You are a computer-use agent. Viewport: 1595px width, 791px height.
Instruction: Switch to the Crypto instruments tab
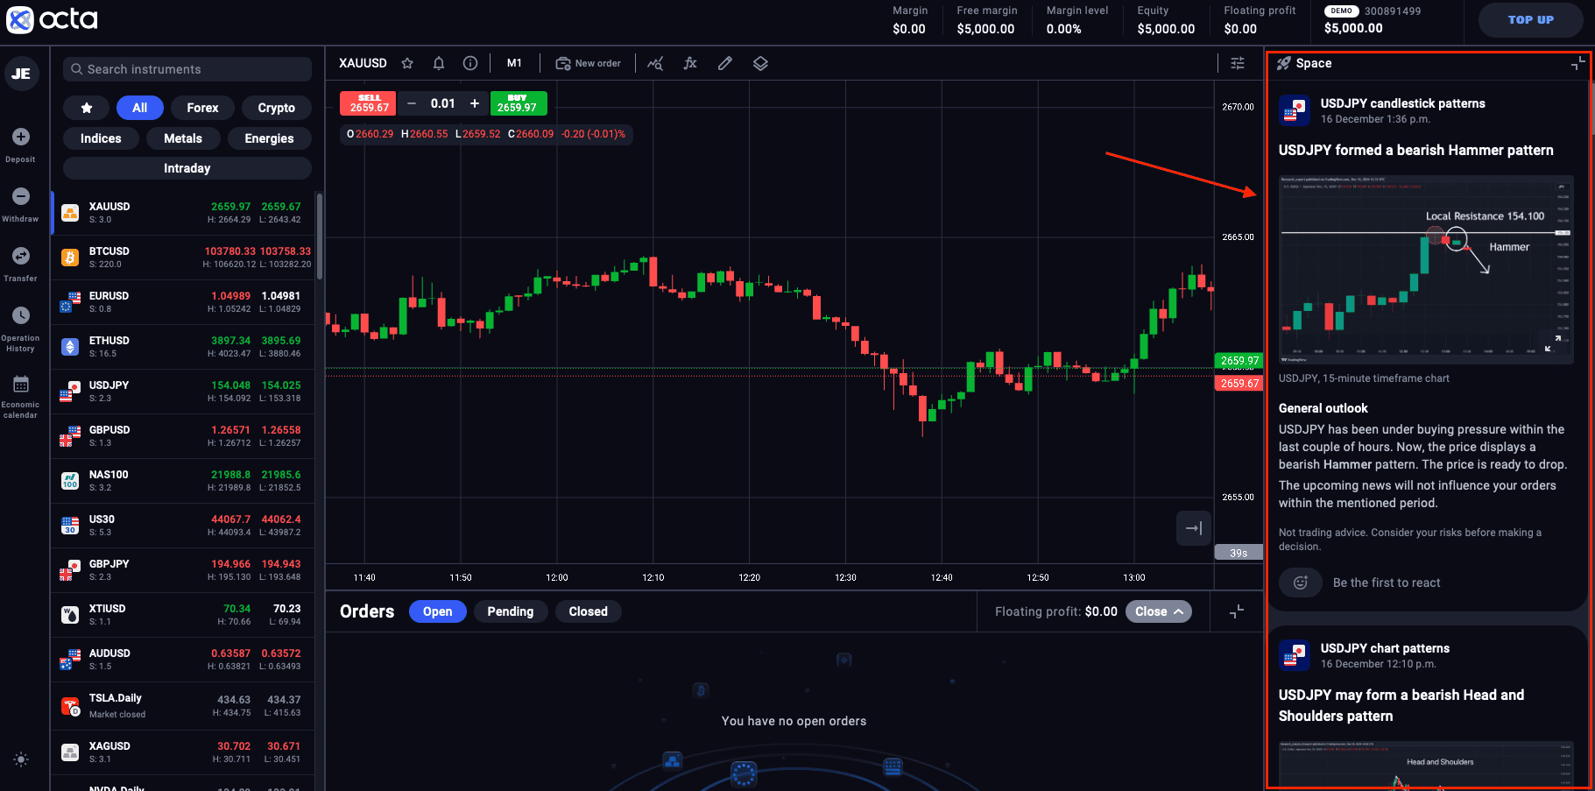point(276,108)
